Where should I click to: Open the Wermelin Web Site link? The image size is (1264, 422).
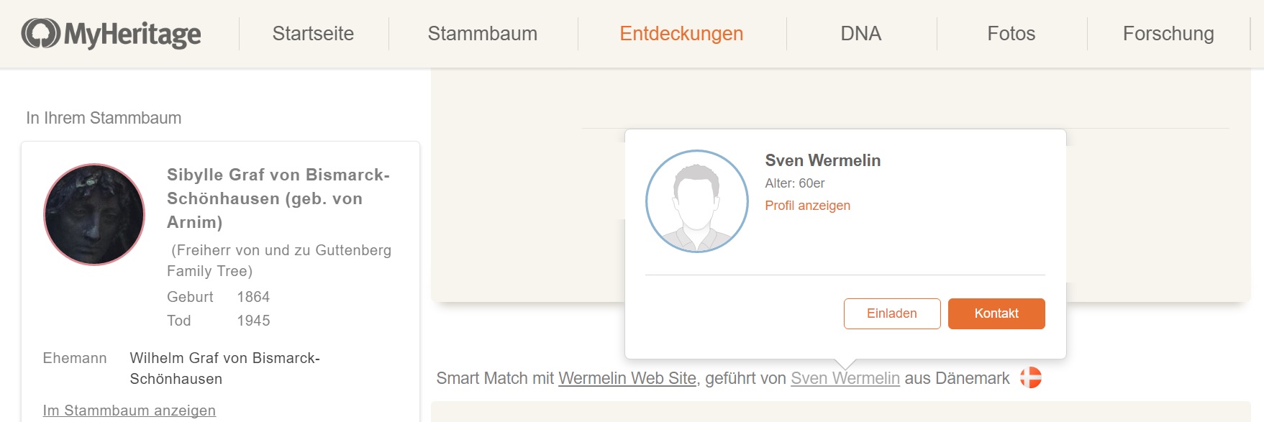tap(627, 378)
